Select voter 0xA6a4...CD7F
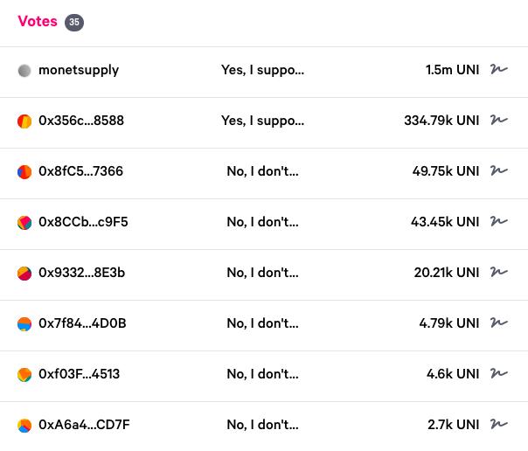This screenshot has height=451, width=528. 84,425
